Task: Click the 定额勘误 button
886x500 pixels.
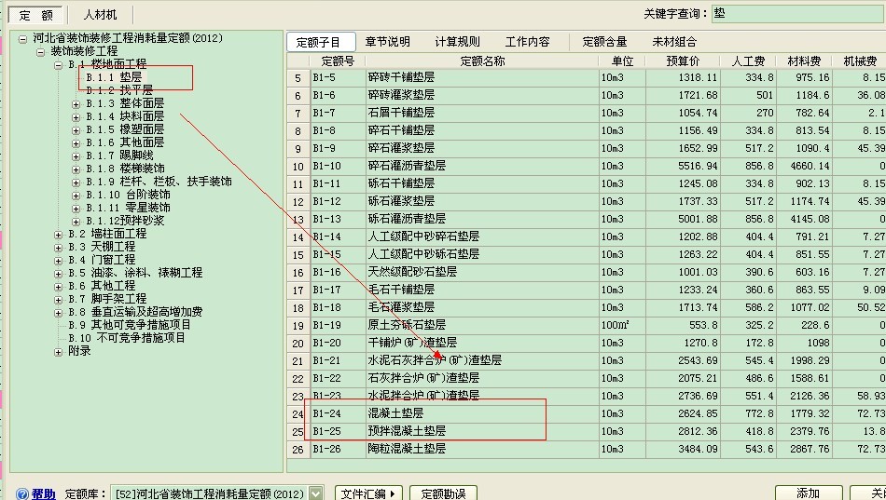Action: point(444,493)
